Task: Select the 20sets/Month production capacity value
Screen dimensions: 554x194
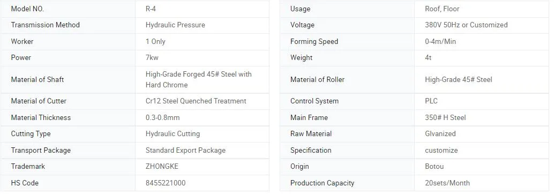Action: [x=447, y=183]
